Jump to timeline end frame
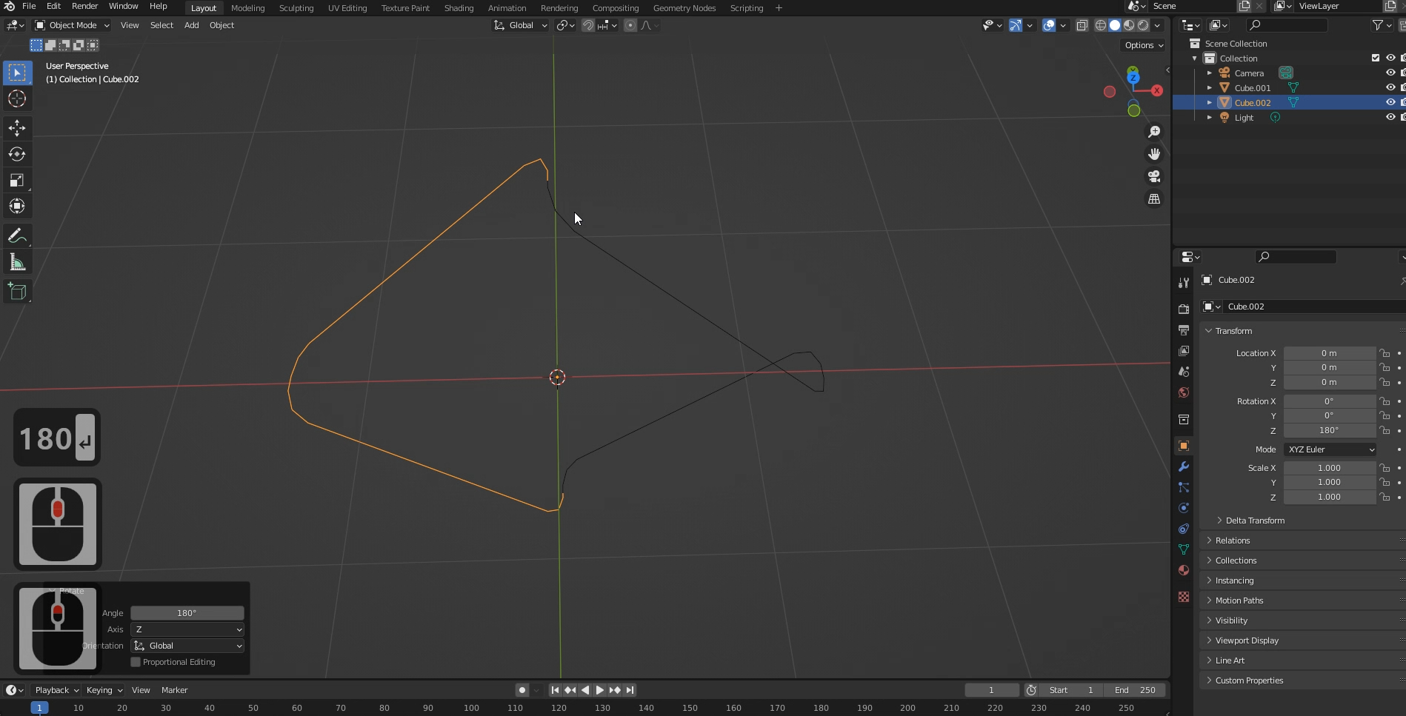The image size is (1406, 716). tap(630, 690)
